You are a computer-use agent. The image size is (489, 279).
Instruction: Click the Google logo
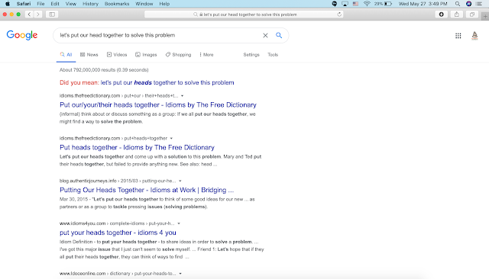[x=22, y=35]
